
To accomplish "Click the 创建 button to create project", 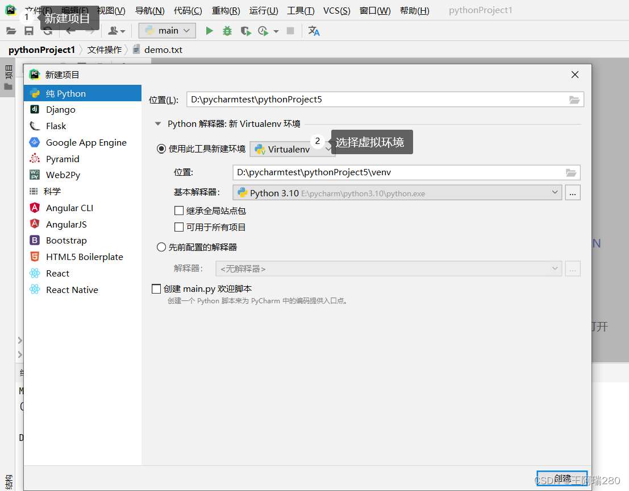I will [561, 478].
